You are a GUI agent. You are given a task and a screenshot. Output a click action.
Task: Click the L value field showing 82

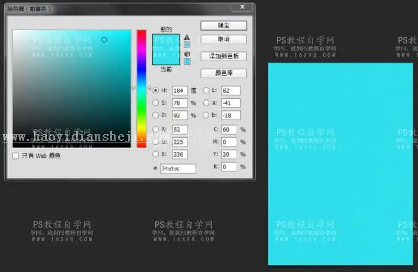[x=231, y=90]
